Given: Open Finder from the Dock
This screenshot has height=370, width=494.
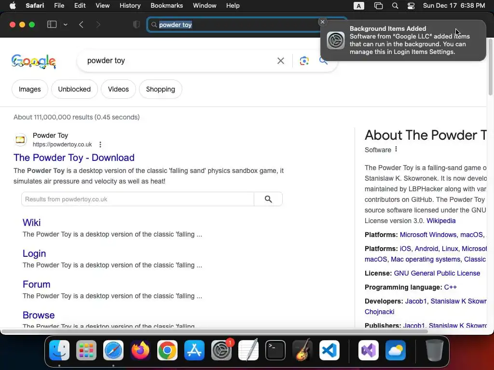Looking at the screenshot, I should coord(59,350).
